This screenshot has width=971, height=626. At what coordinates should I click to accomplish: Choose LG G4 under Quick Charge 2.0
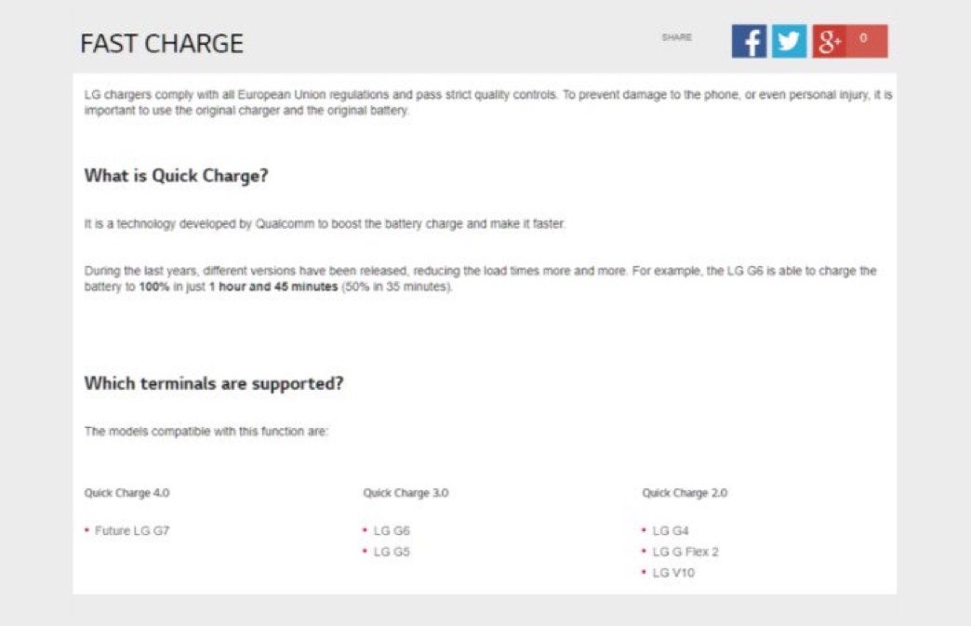pyautogui.click(x=671, y=531)
